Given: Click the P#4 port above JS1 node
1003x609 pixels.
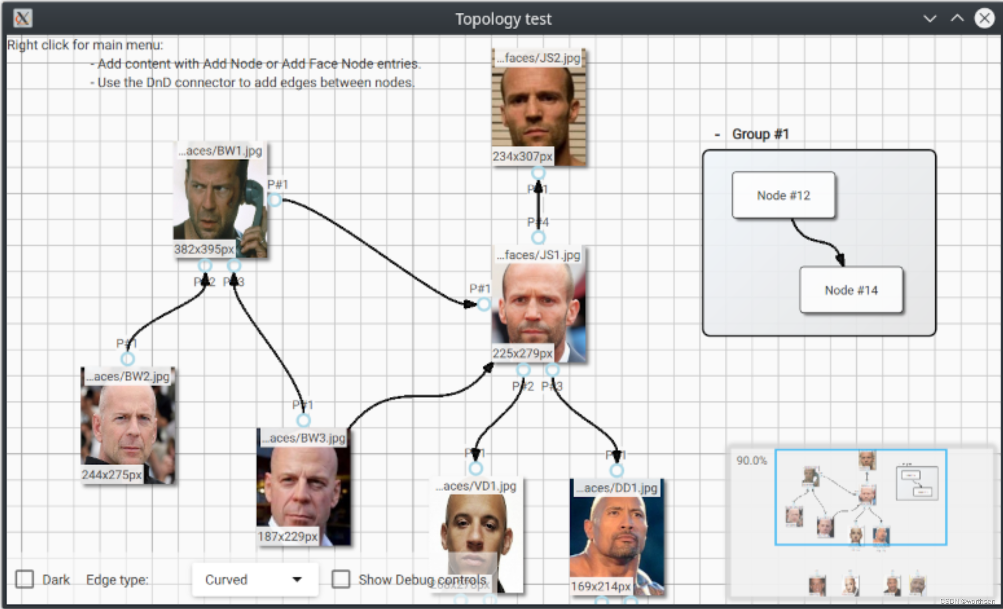Looking at the screenshot, I should tap(539, 237).
